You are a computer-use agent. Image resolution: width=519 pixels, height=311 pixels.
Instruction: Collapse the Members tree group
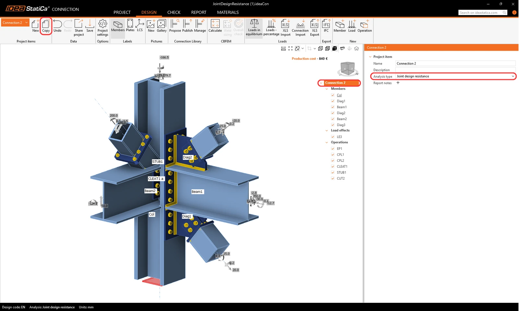(x=327, y=89)
